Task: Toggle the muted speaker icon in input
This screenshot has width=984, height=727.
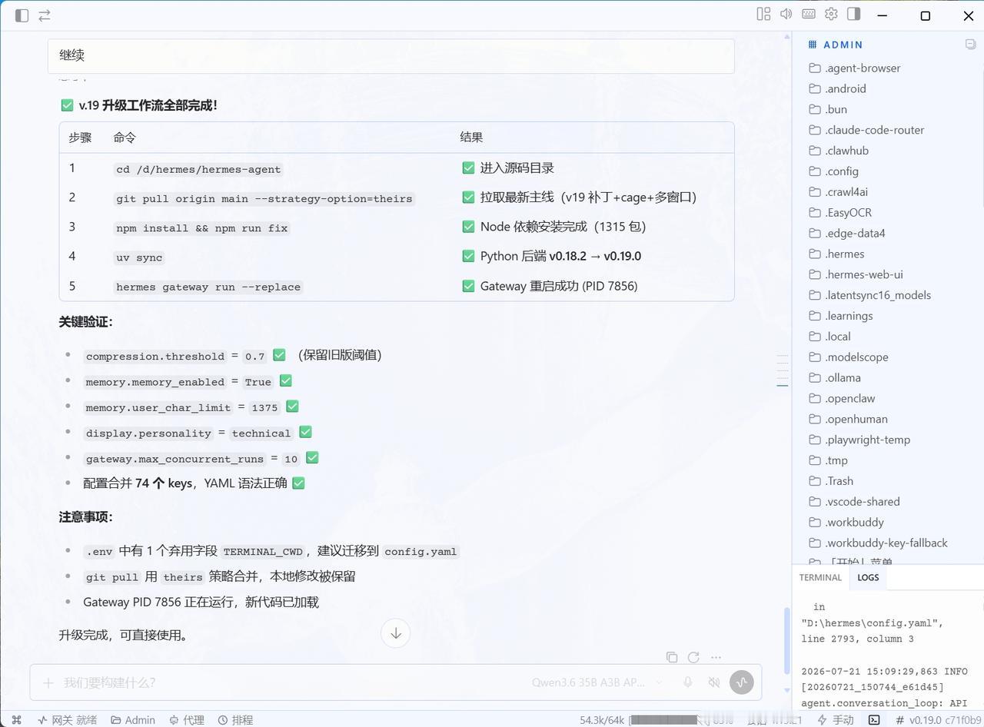Action: pyautogui.click(x=714, y=682)
